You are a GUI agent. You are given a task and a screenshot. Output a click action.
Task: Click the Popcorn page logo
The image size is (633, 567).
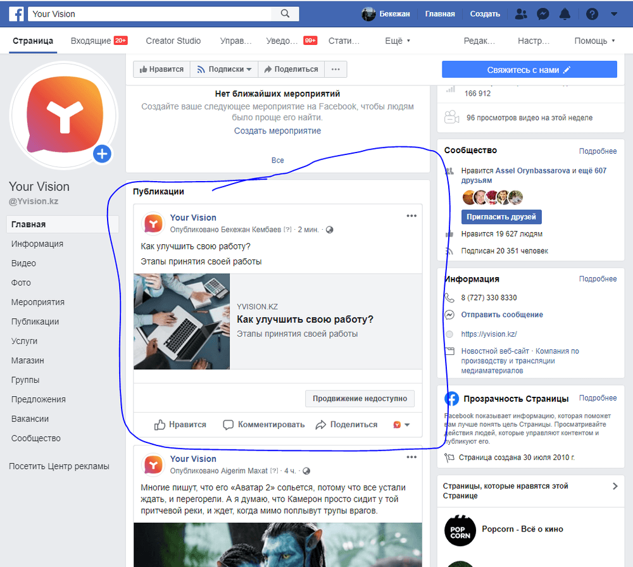point(460,530)
